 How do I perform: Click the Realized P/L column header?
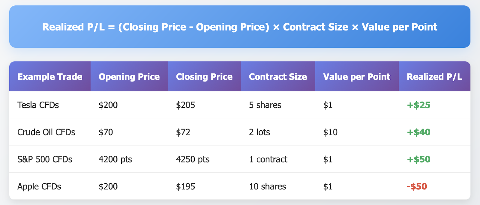tap(434, 77)
